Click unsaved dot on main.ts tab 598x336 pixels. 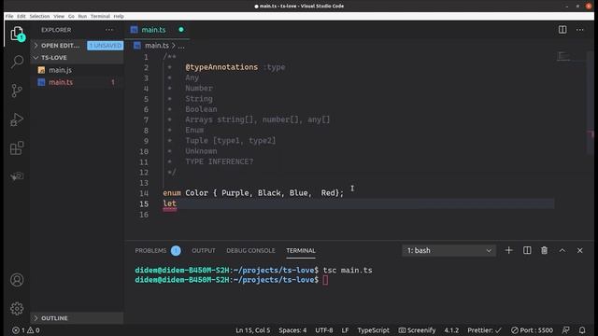point(181,29)
